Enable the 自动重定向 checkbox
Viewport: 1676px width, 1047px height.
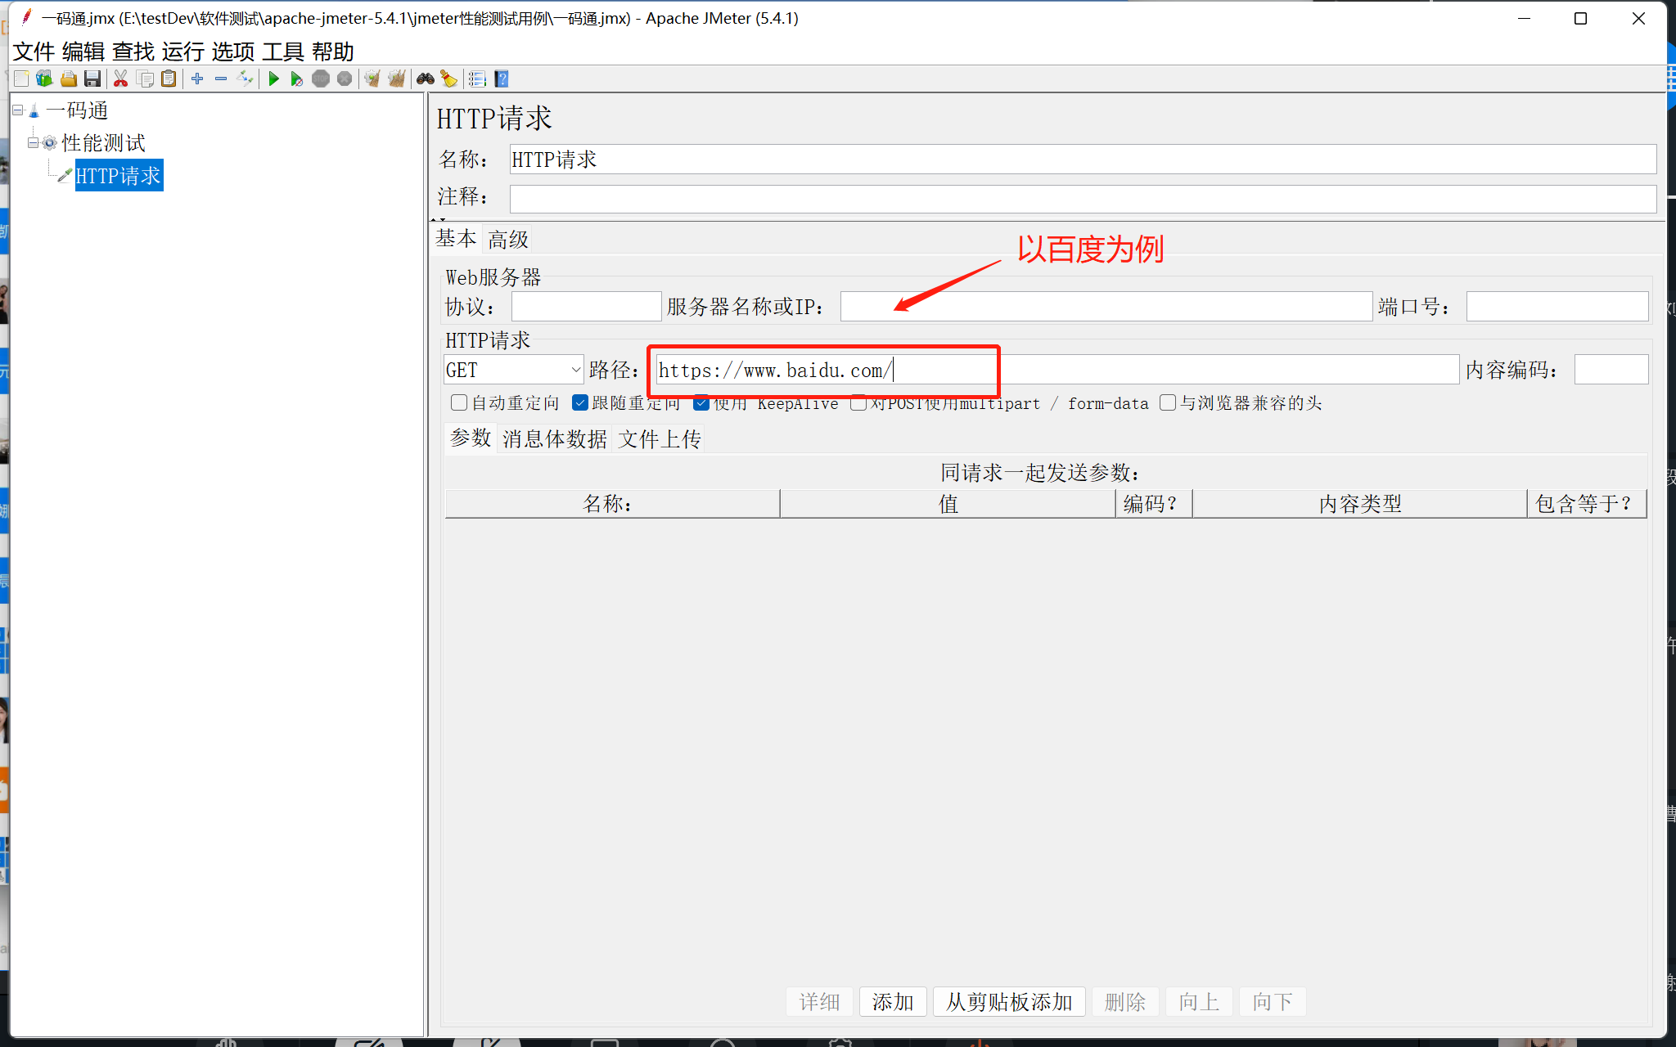(459, 402)
